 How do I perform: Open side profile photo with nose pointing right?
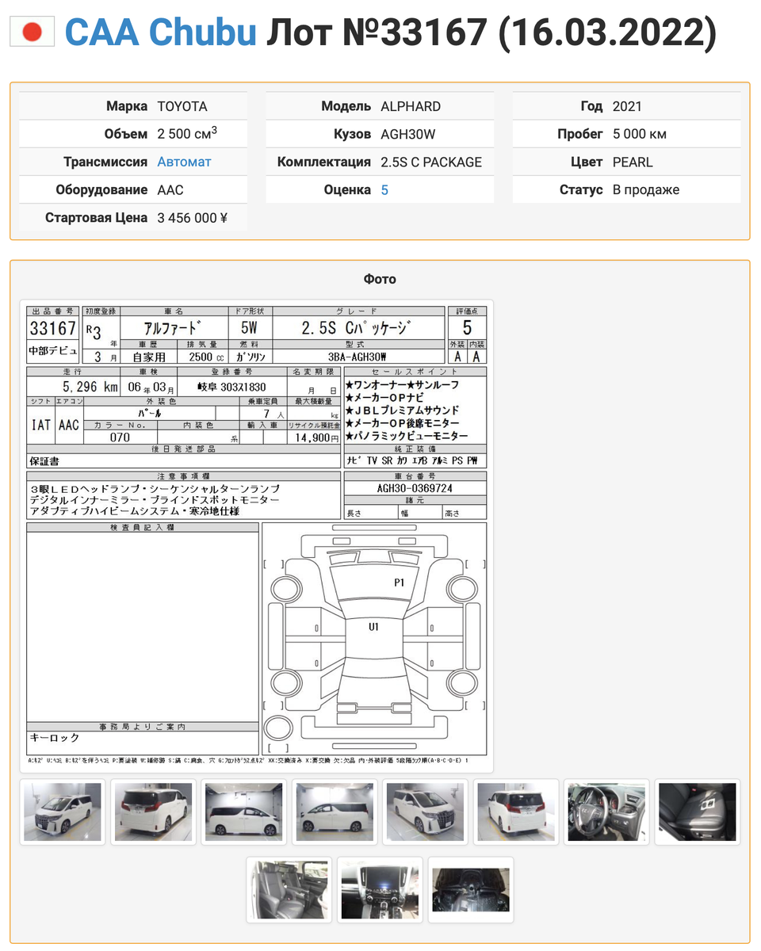(244, 811)
